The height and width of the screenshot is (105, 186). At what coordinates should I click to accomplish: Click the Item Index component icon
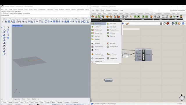pos(108,24)
